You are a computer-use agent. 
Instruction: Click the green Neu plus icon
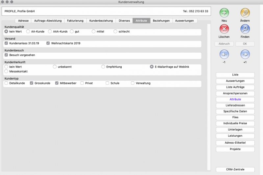pos(224,13)
